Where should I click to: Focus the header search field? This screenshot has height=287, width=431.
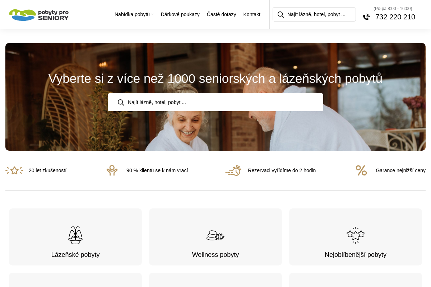tap(314, 14)
